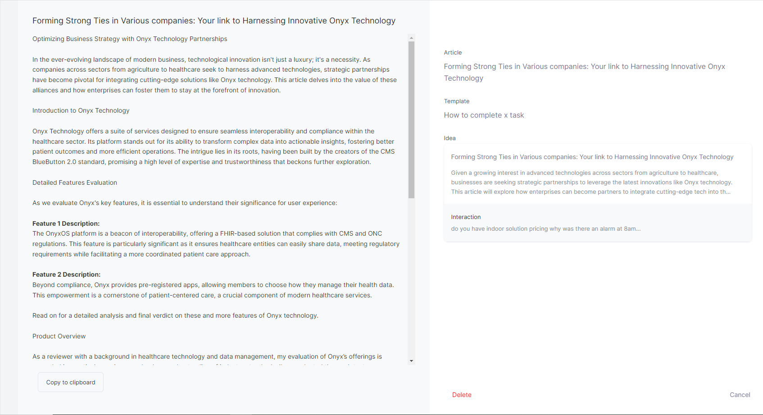Click the "Introduction to Onyx Technology" subheading
Screen dimensions: 763x415
click(x=81, y=110)
